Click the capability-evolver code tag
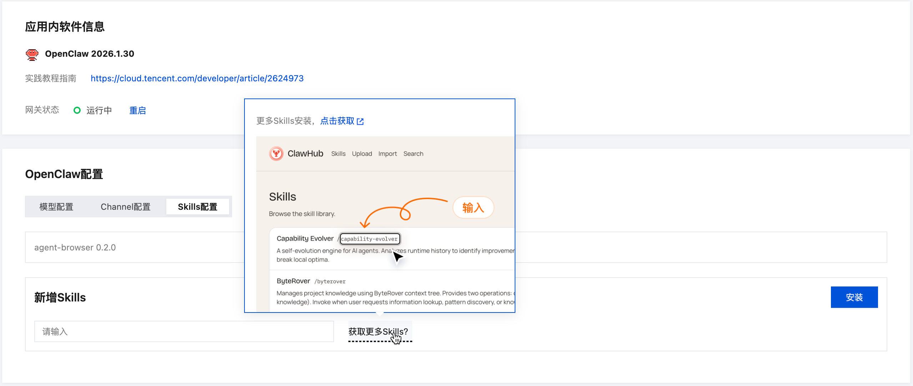 point(370,239)
